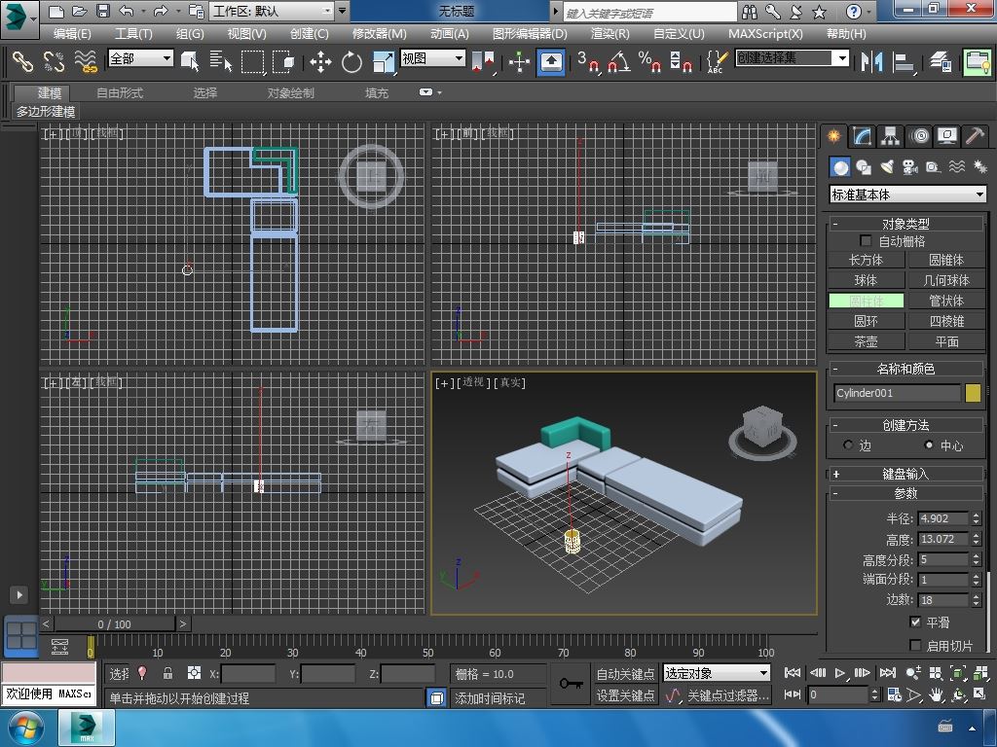
Task: Click the 半径 radius value field
Action: click(x=943, y=518)
